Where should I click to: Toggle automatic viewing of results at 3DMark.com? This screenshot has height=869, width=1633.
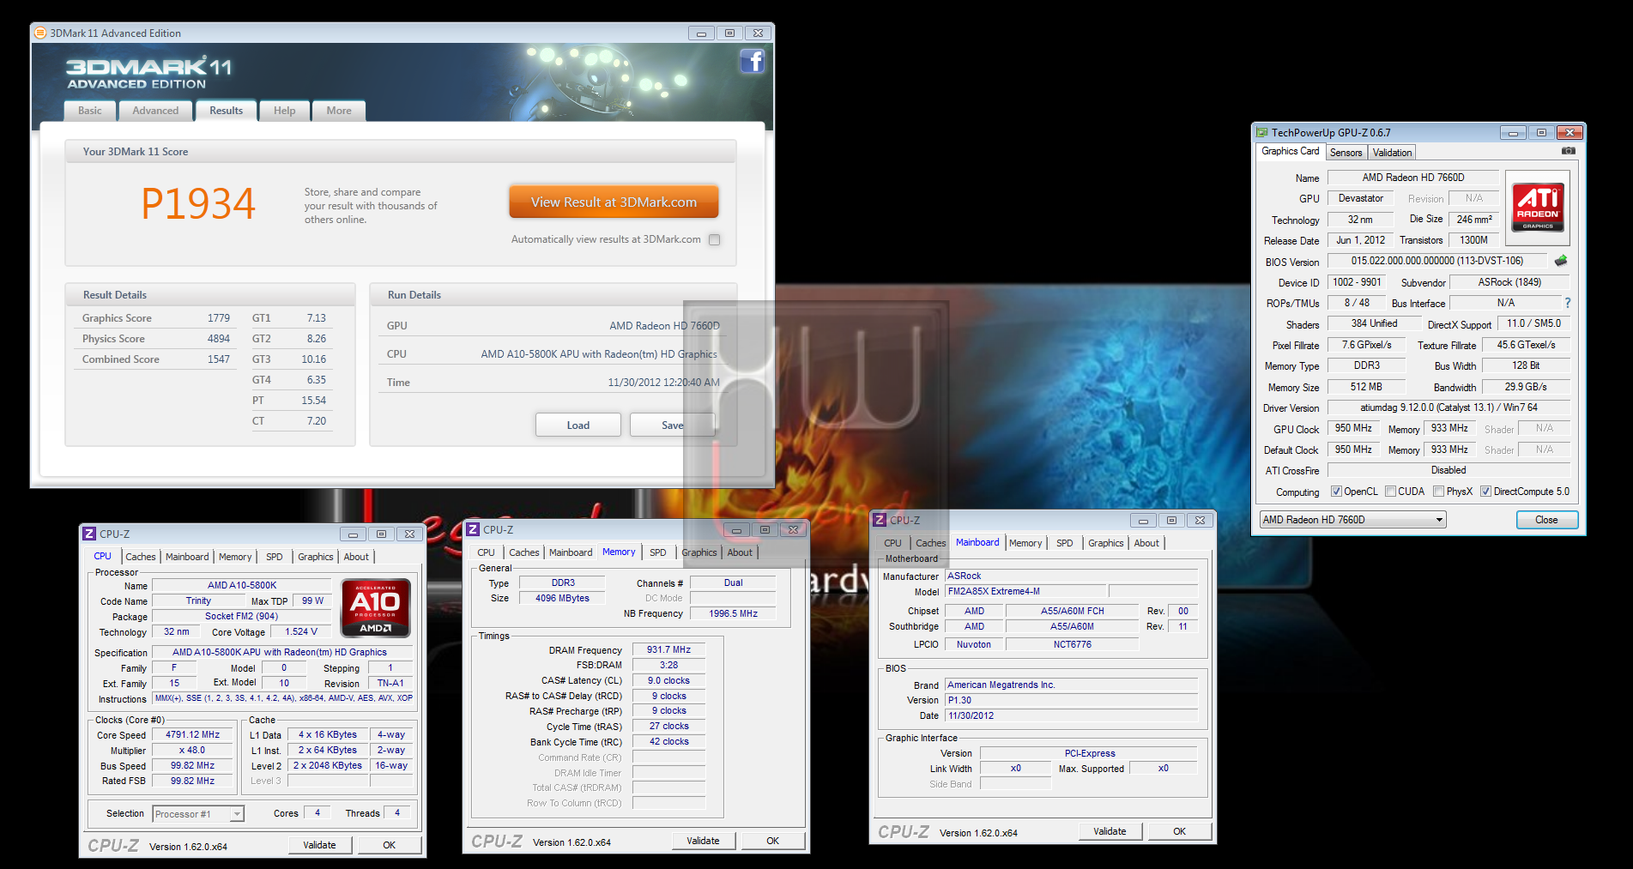714,240
